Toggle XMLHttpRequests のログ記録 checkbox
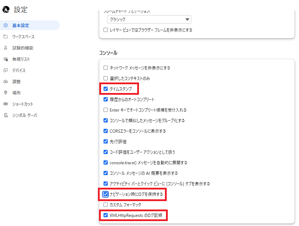 (106, 215)
